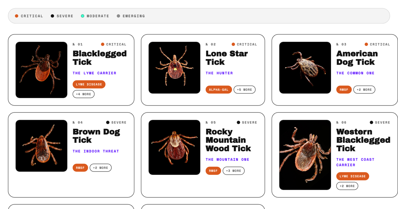Click the "№ 01" card number

(x=78, y=44)
